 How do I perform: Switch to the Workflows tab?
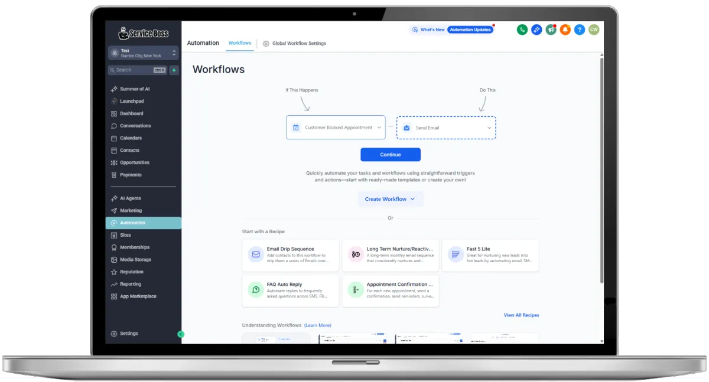coord(240,43)
